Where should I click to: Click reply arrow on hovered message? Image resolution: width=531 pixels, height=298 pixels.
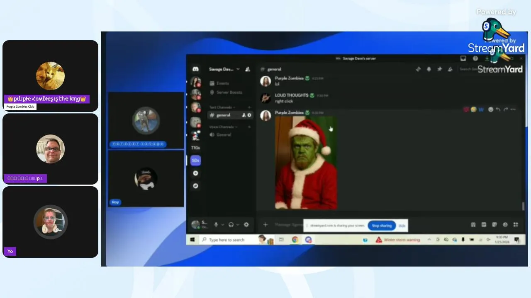pos(498,109)
